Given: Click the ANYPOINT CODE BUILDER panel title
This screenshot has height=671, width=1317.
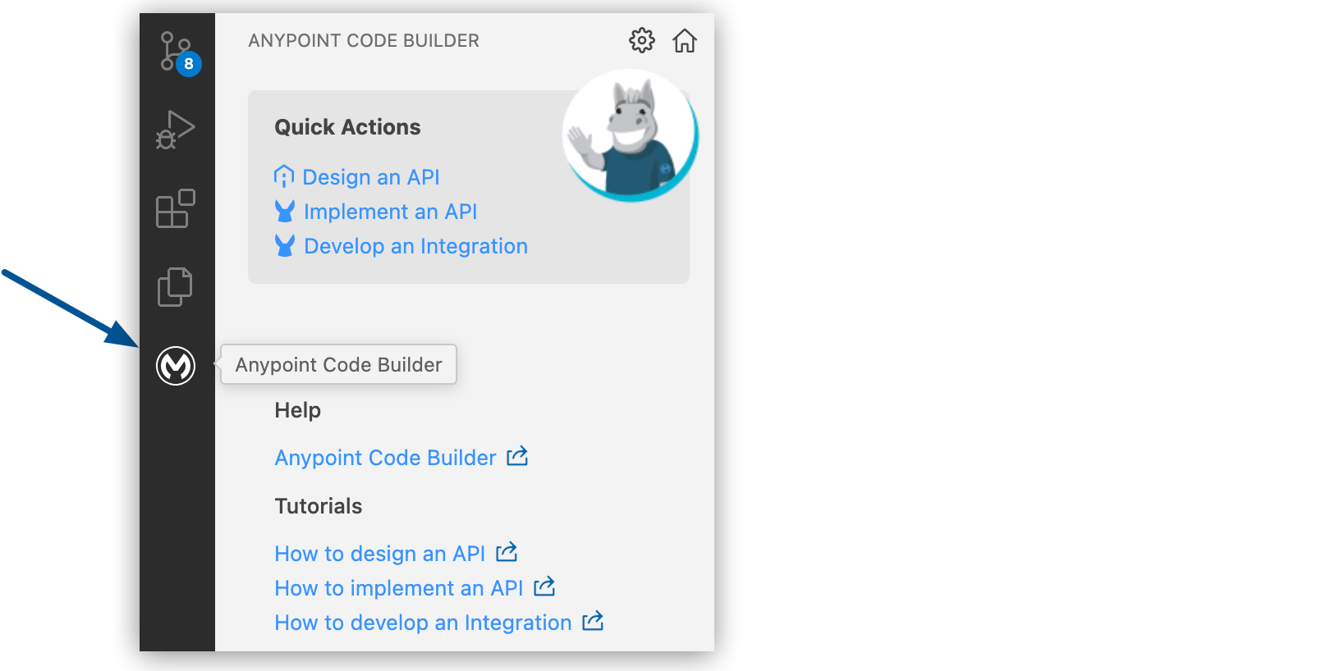Looking at the screenshot, I should coord(364,40).
